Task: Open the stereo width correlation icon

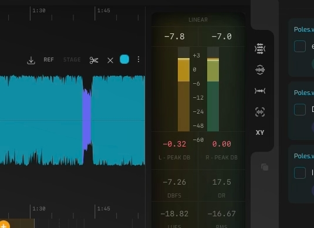Action: point(260,91)
